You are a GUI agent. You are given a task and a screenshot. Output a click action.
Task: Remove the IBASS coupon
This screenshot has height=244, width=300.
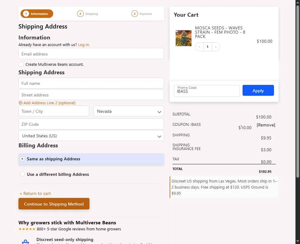coord(266,125)
